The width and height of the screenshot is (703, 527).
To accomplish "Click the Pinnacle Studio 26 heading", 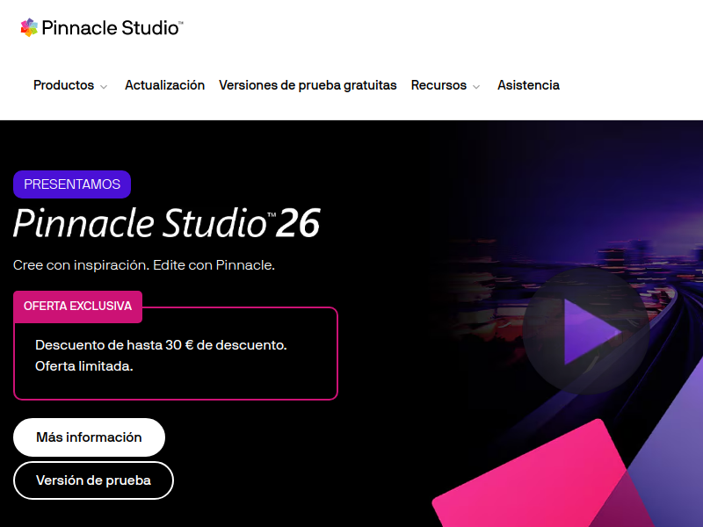I will point(166,223).
